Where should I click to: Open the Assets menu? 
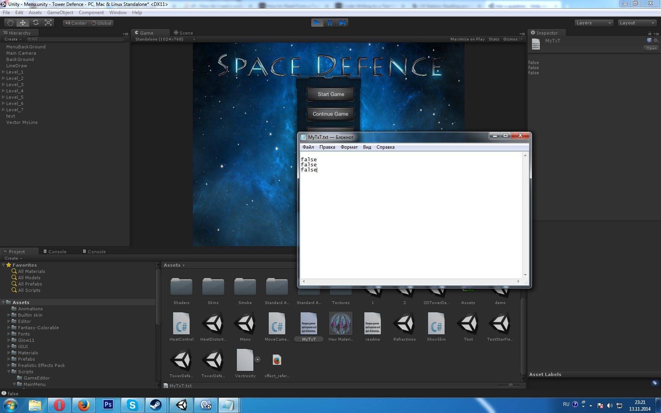[x=35, y=13]
